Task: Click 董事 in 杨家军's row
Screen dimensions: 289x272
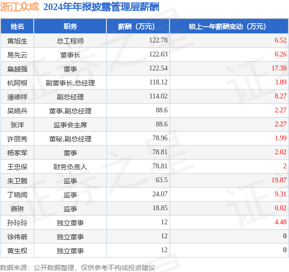Action: pyautogui.click(x=70, y=153)
